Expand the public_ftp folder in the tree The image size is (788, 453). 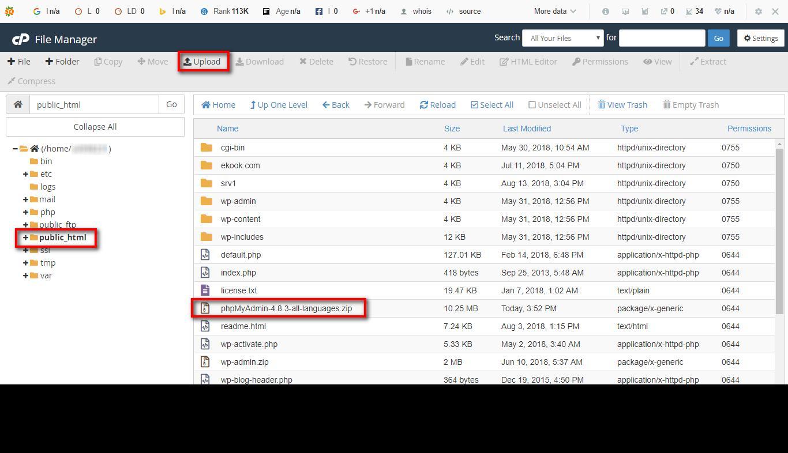[x=25, y=224]
